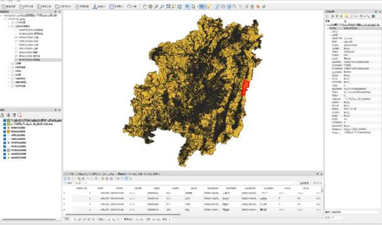Select the OBJECTID row in properties panel

353,38
